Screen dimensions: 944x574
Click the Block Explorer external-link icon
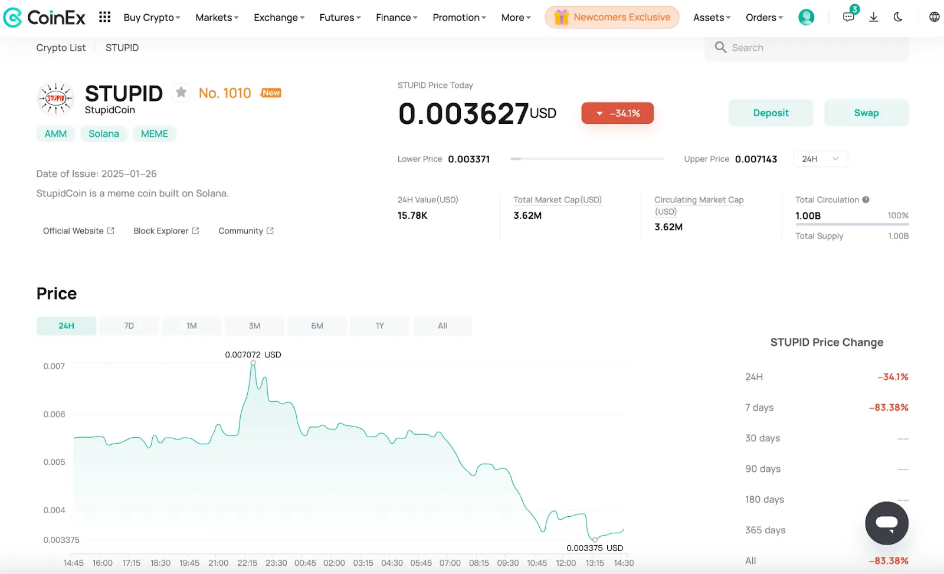[196, 231]
